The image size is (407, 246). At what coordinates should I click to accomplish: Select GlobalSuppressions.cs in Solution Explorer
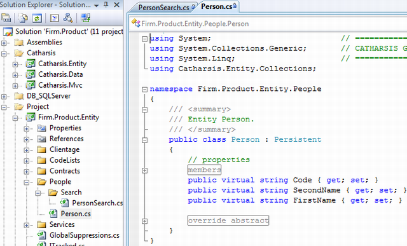(85, 235)
